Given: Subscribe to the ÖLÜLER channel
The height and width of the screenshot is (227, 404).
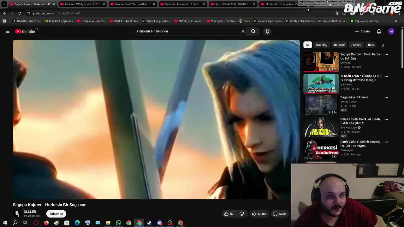Looking at the screenshot, I should (56, 214).
